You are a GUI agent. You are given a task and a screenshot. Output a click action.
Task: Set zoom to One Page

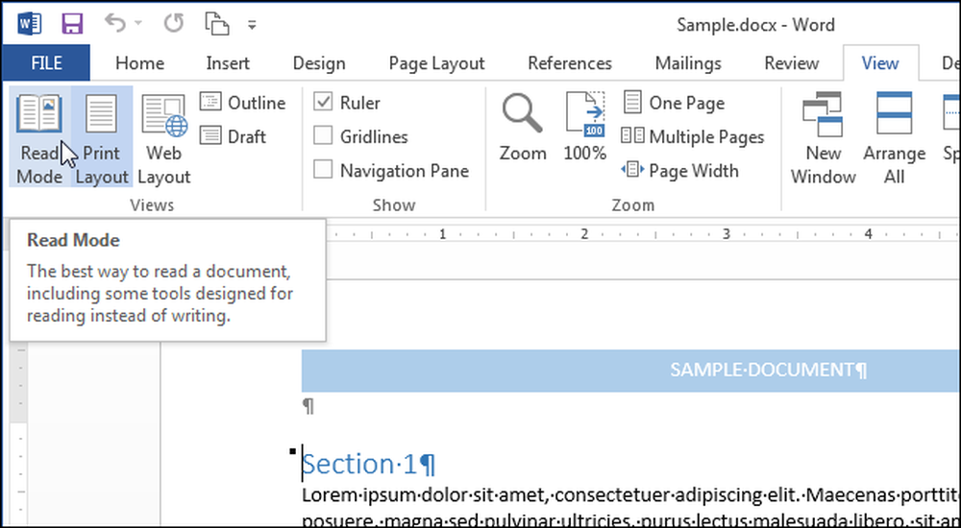pos(674,103)
